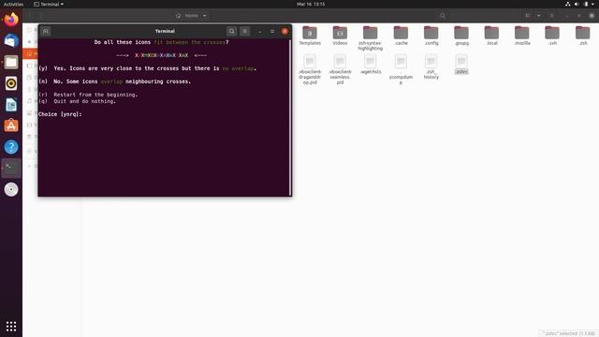Show Applications grid in the dock
599x337 pixels.
coord(11,326)
